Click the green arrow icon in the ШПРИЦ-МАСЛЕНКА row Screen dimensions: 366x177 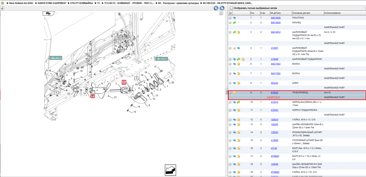[238, 102]
